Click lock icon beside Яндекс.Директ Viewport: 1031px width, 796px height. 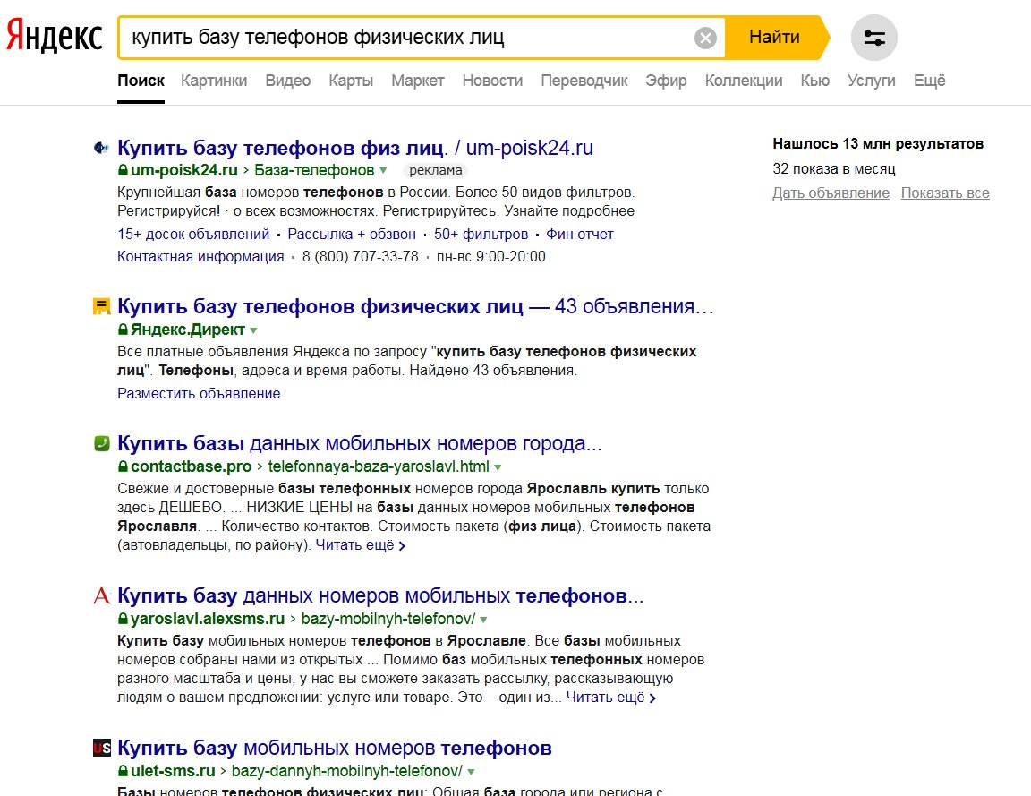123,329
